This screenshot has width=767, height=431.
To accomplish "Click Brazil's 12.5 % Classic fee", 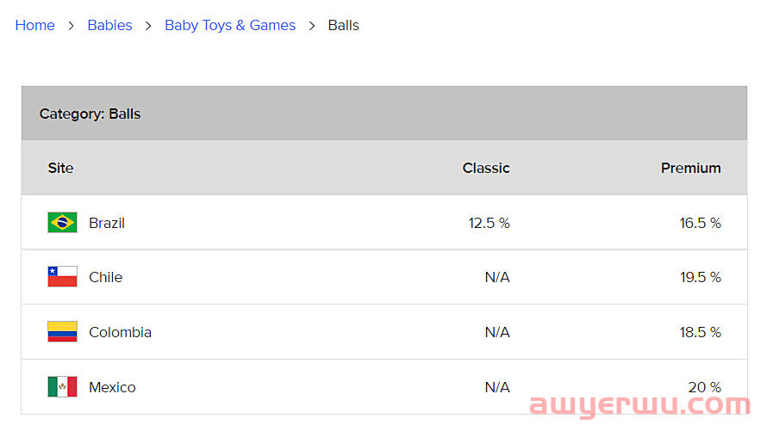I will click(x=490, y=223).
